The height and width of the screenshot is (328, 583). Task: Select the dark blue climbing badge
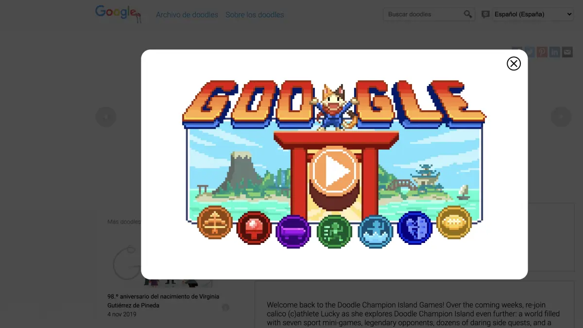click(415, 228)
